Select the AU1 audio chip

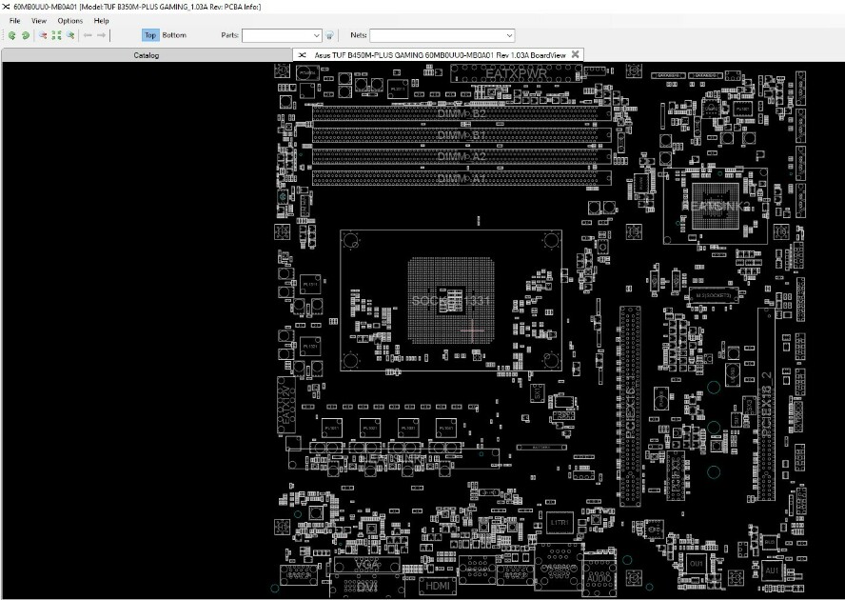(x=772, y=570)
